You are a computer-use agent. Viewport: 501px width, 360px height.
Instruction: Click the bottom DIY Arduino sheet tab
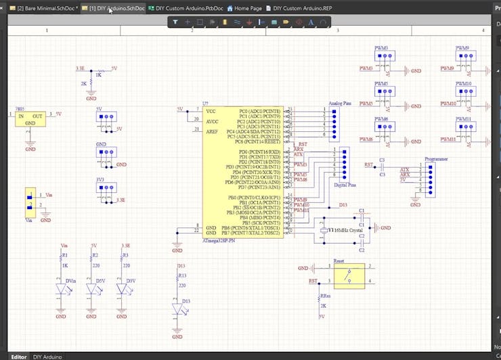pos(47,356)
